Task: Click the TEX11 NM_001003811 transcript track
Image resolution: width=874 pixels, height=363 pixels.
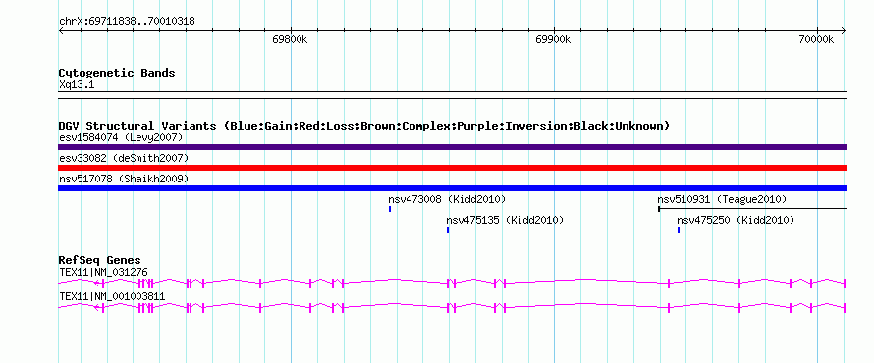Action: pos(452,307)
